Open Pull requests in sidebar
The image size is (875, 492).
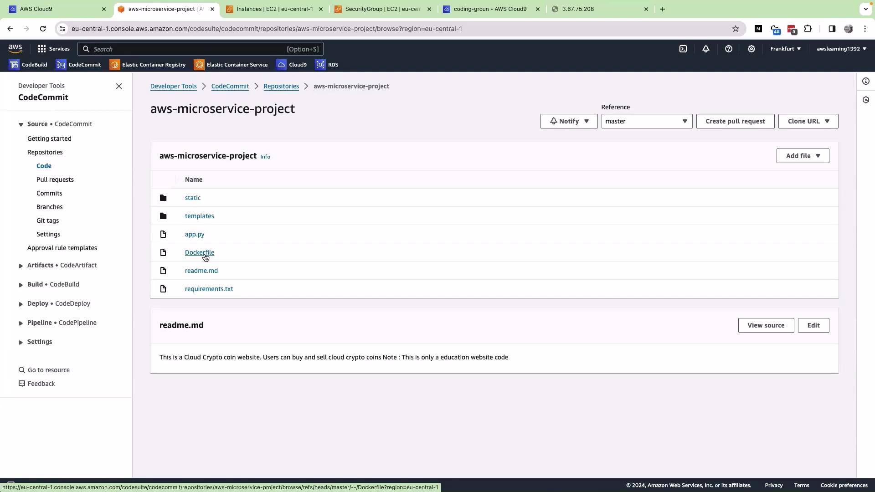click(x=55, y=179)
